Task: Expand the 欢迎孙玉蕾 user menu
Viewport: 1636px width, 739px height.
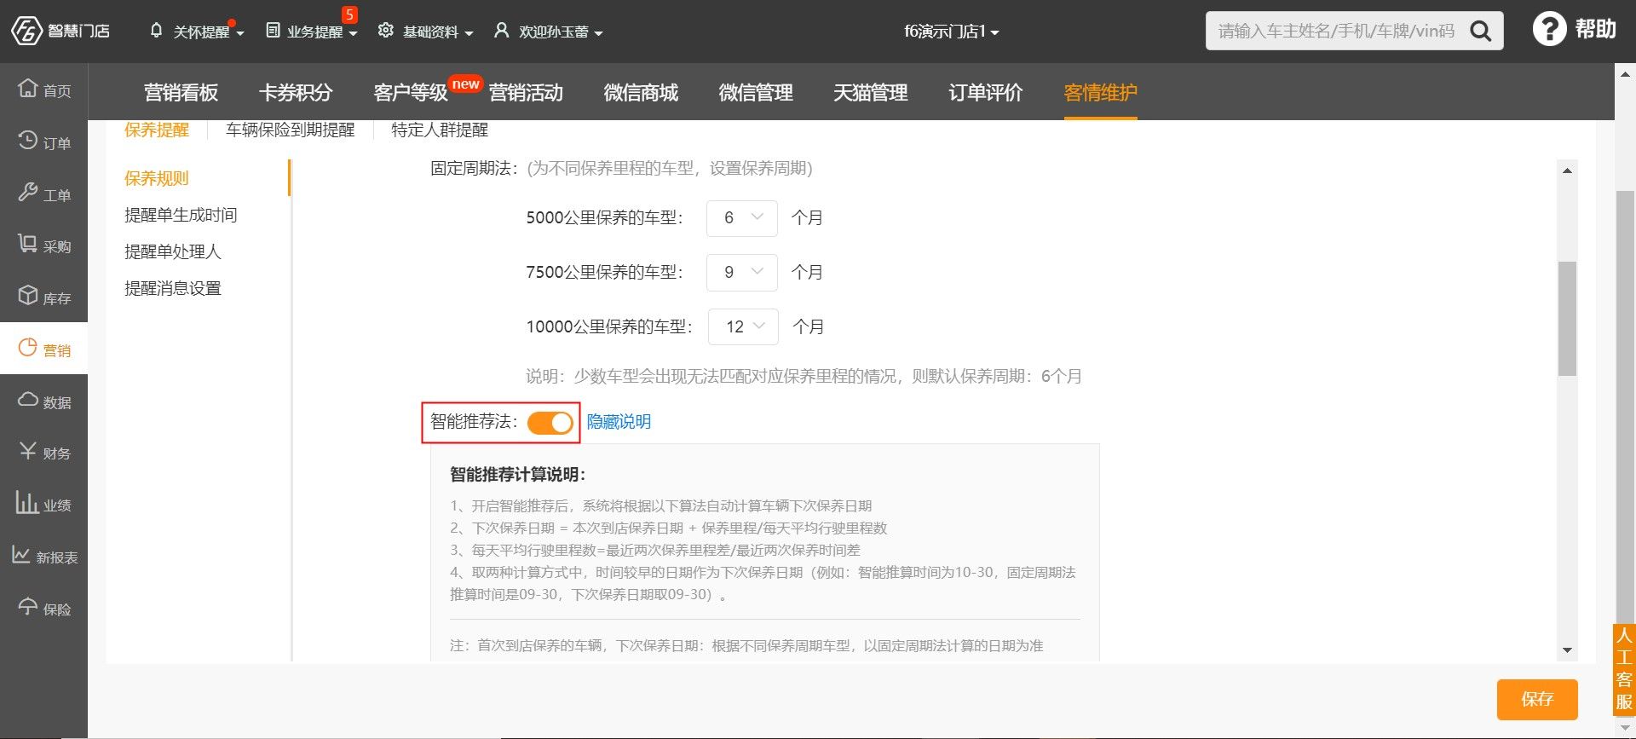Action: point(598,33)
